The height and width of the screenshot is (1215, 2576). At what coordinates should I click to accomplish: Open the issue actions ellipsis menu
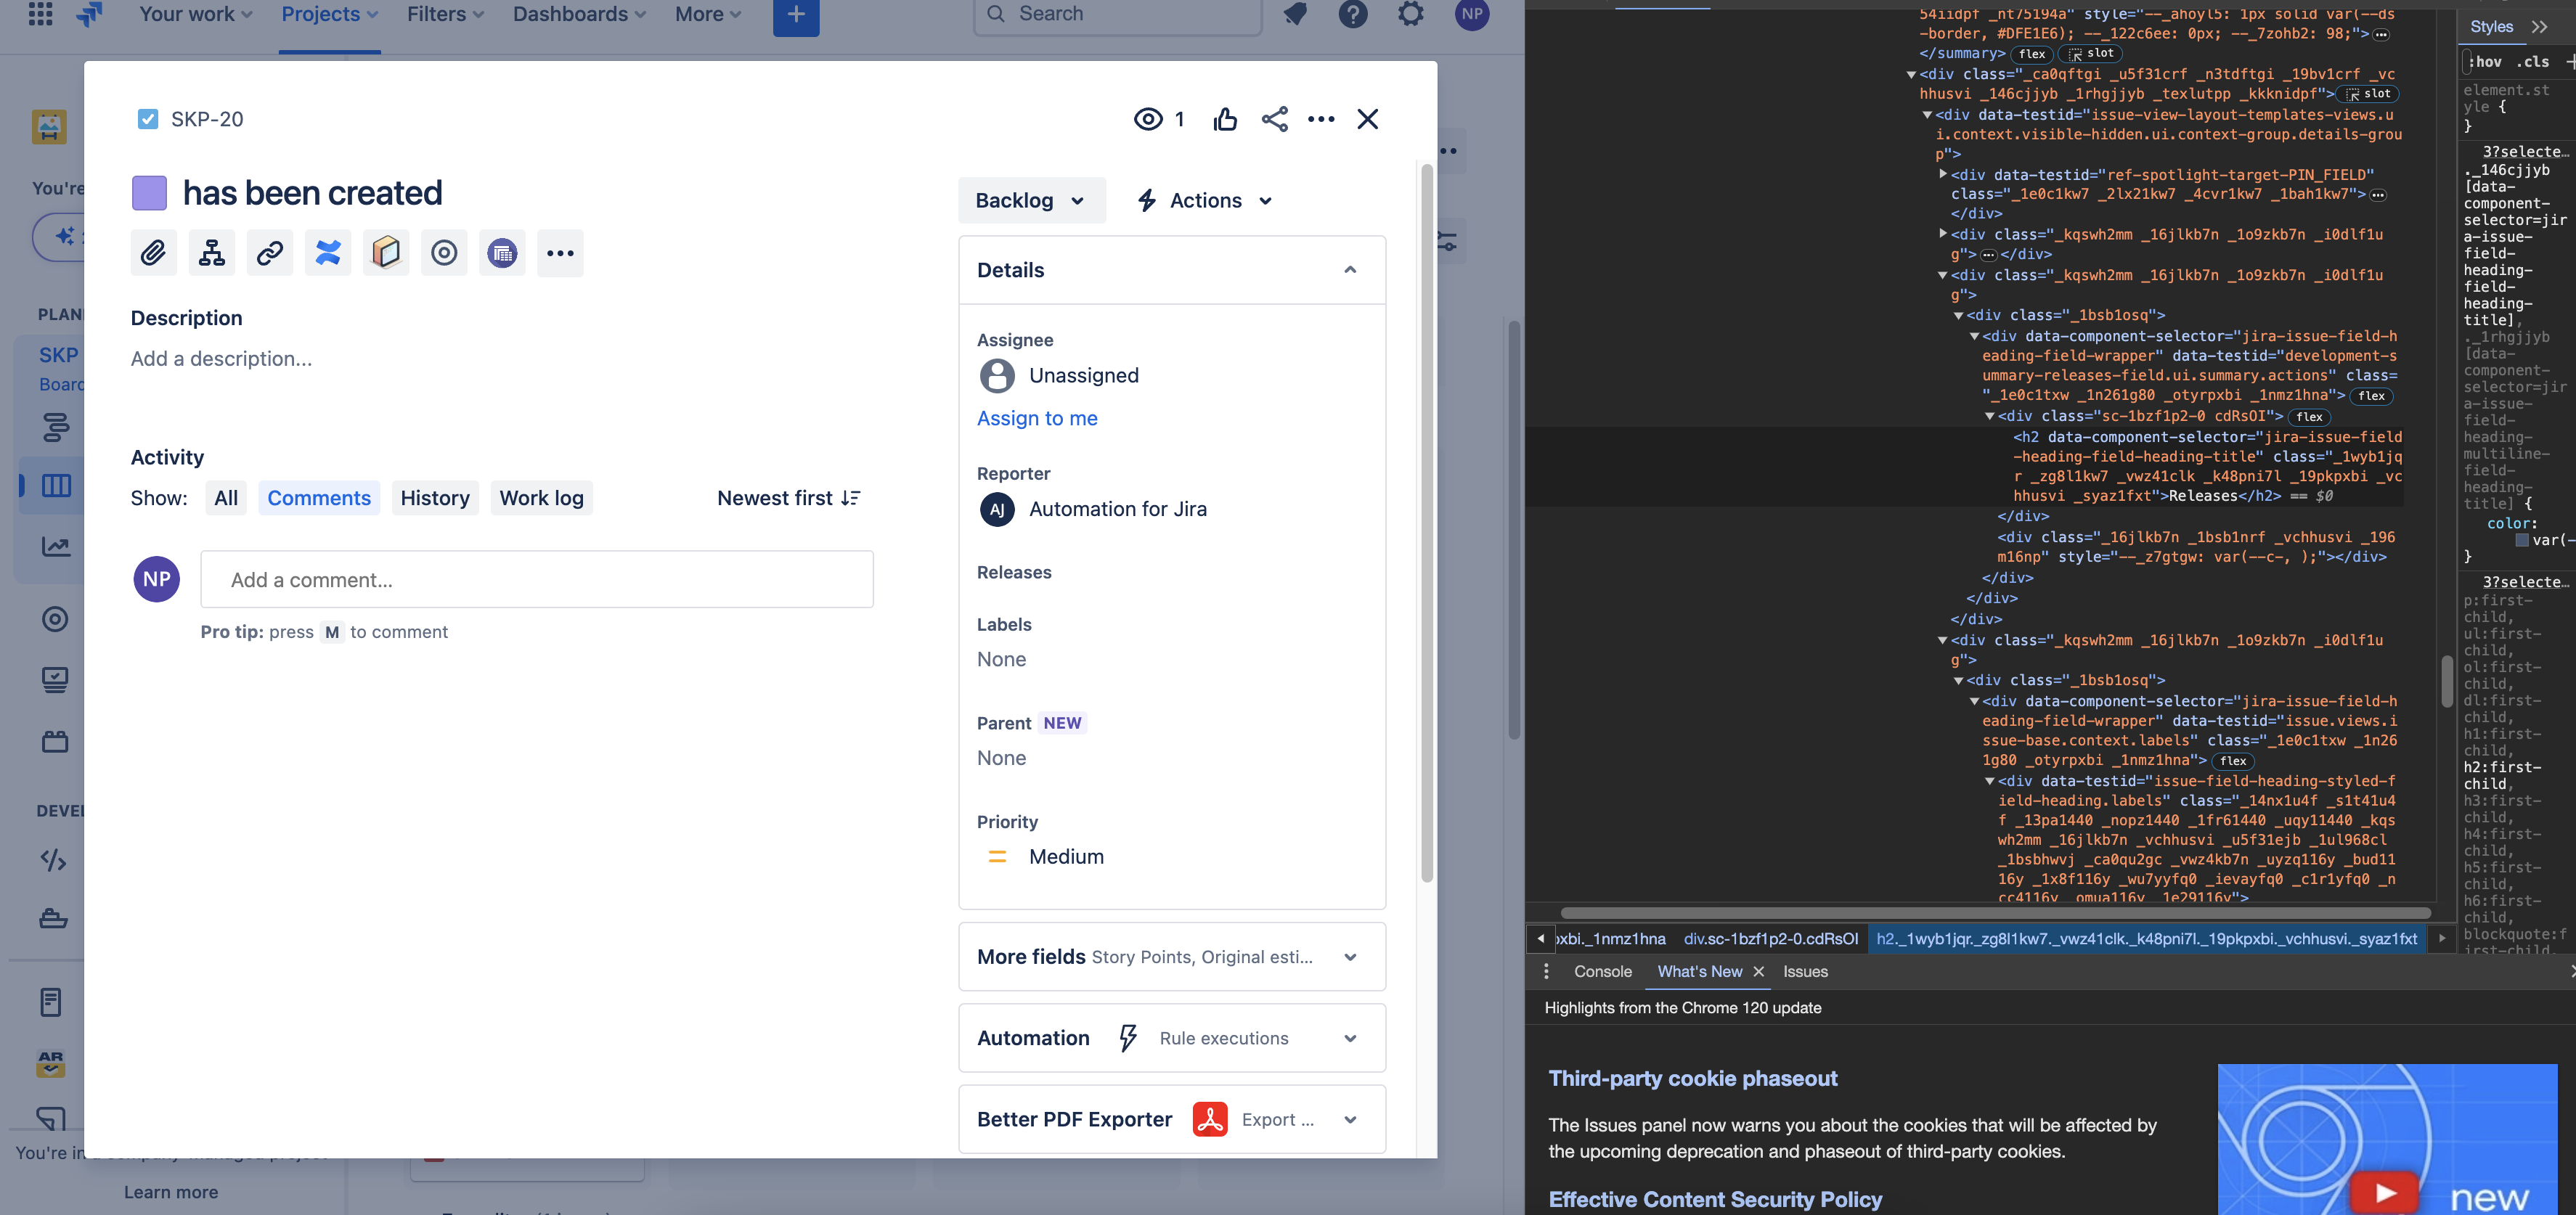click(1320, 120)
